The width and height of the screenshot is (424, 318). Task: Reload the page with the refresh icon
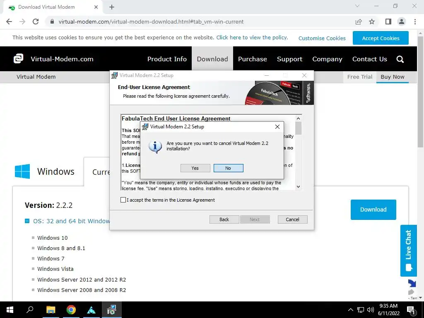tap(36, 22)
